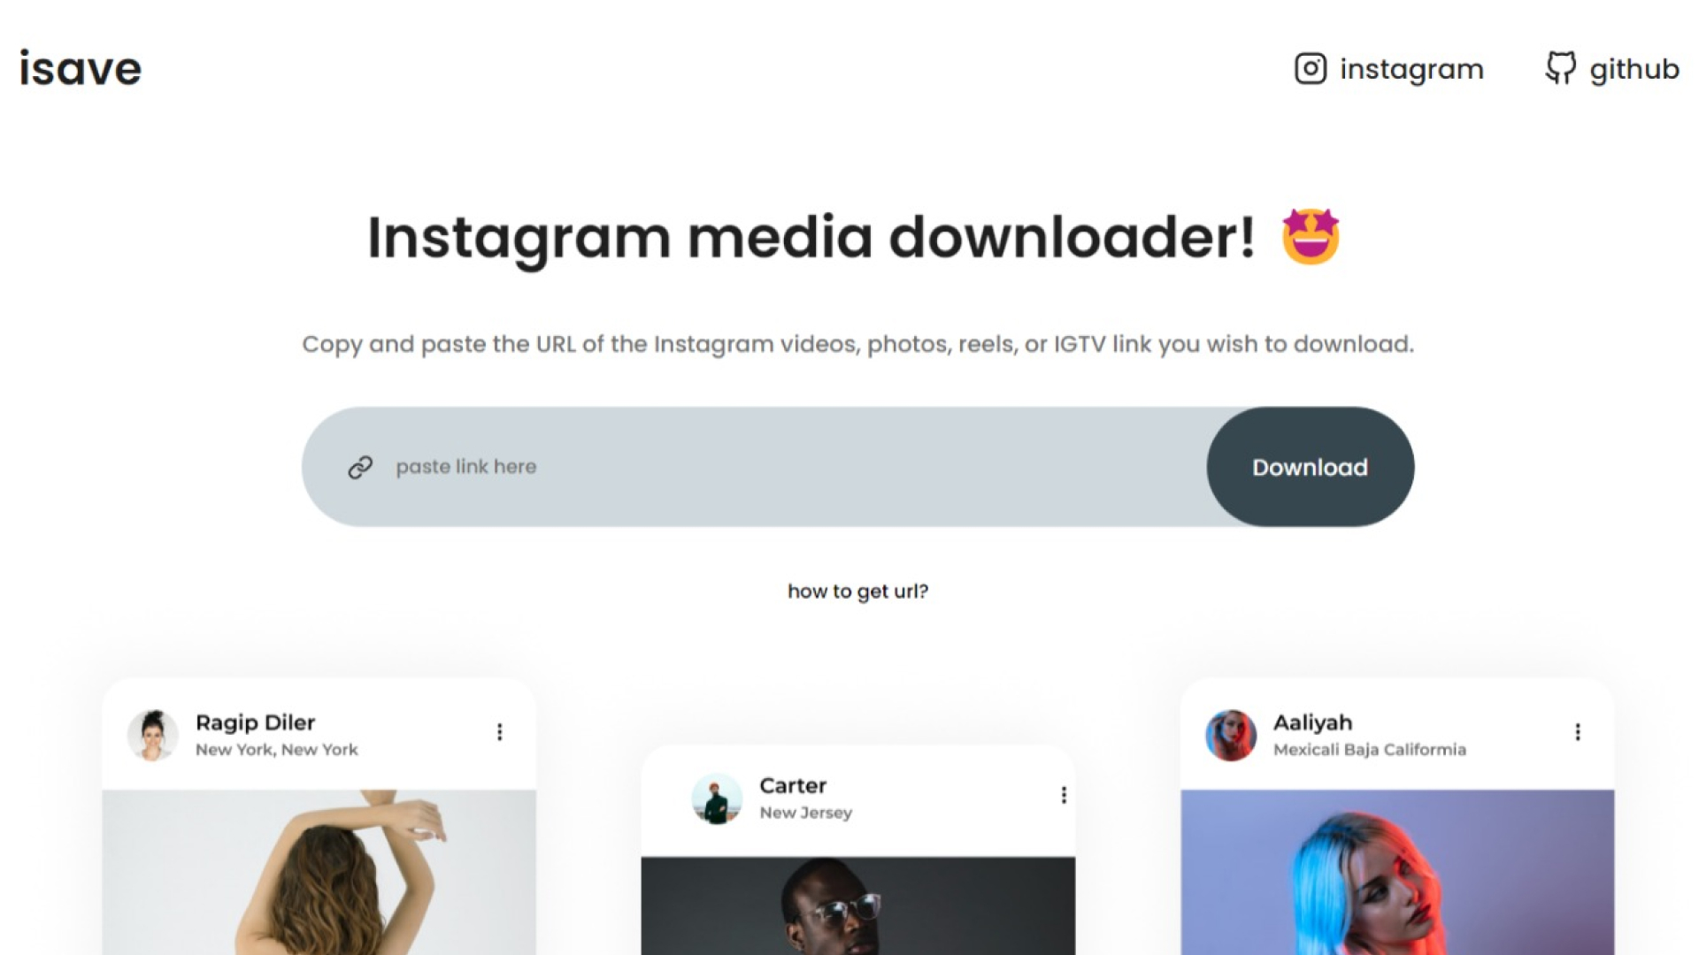Select Aaliyah's neon portrait photo
The height and width of the screenshot is (955, 1699).
(1397, 872)
